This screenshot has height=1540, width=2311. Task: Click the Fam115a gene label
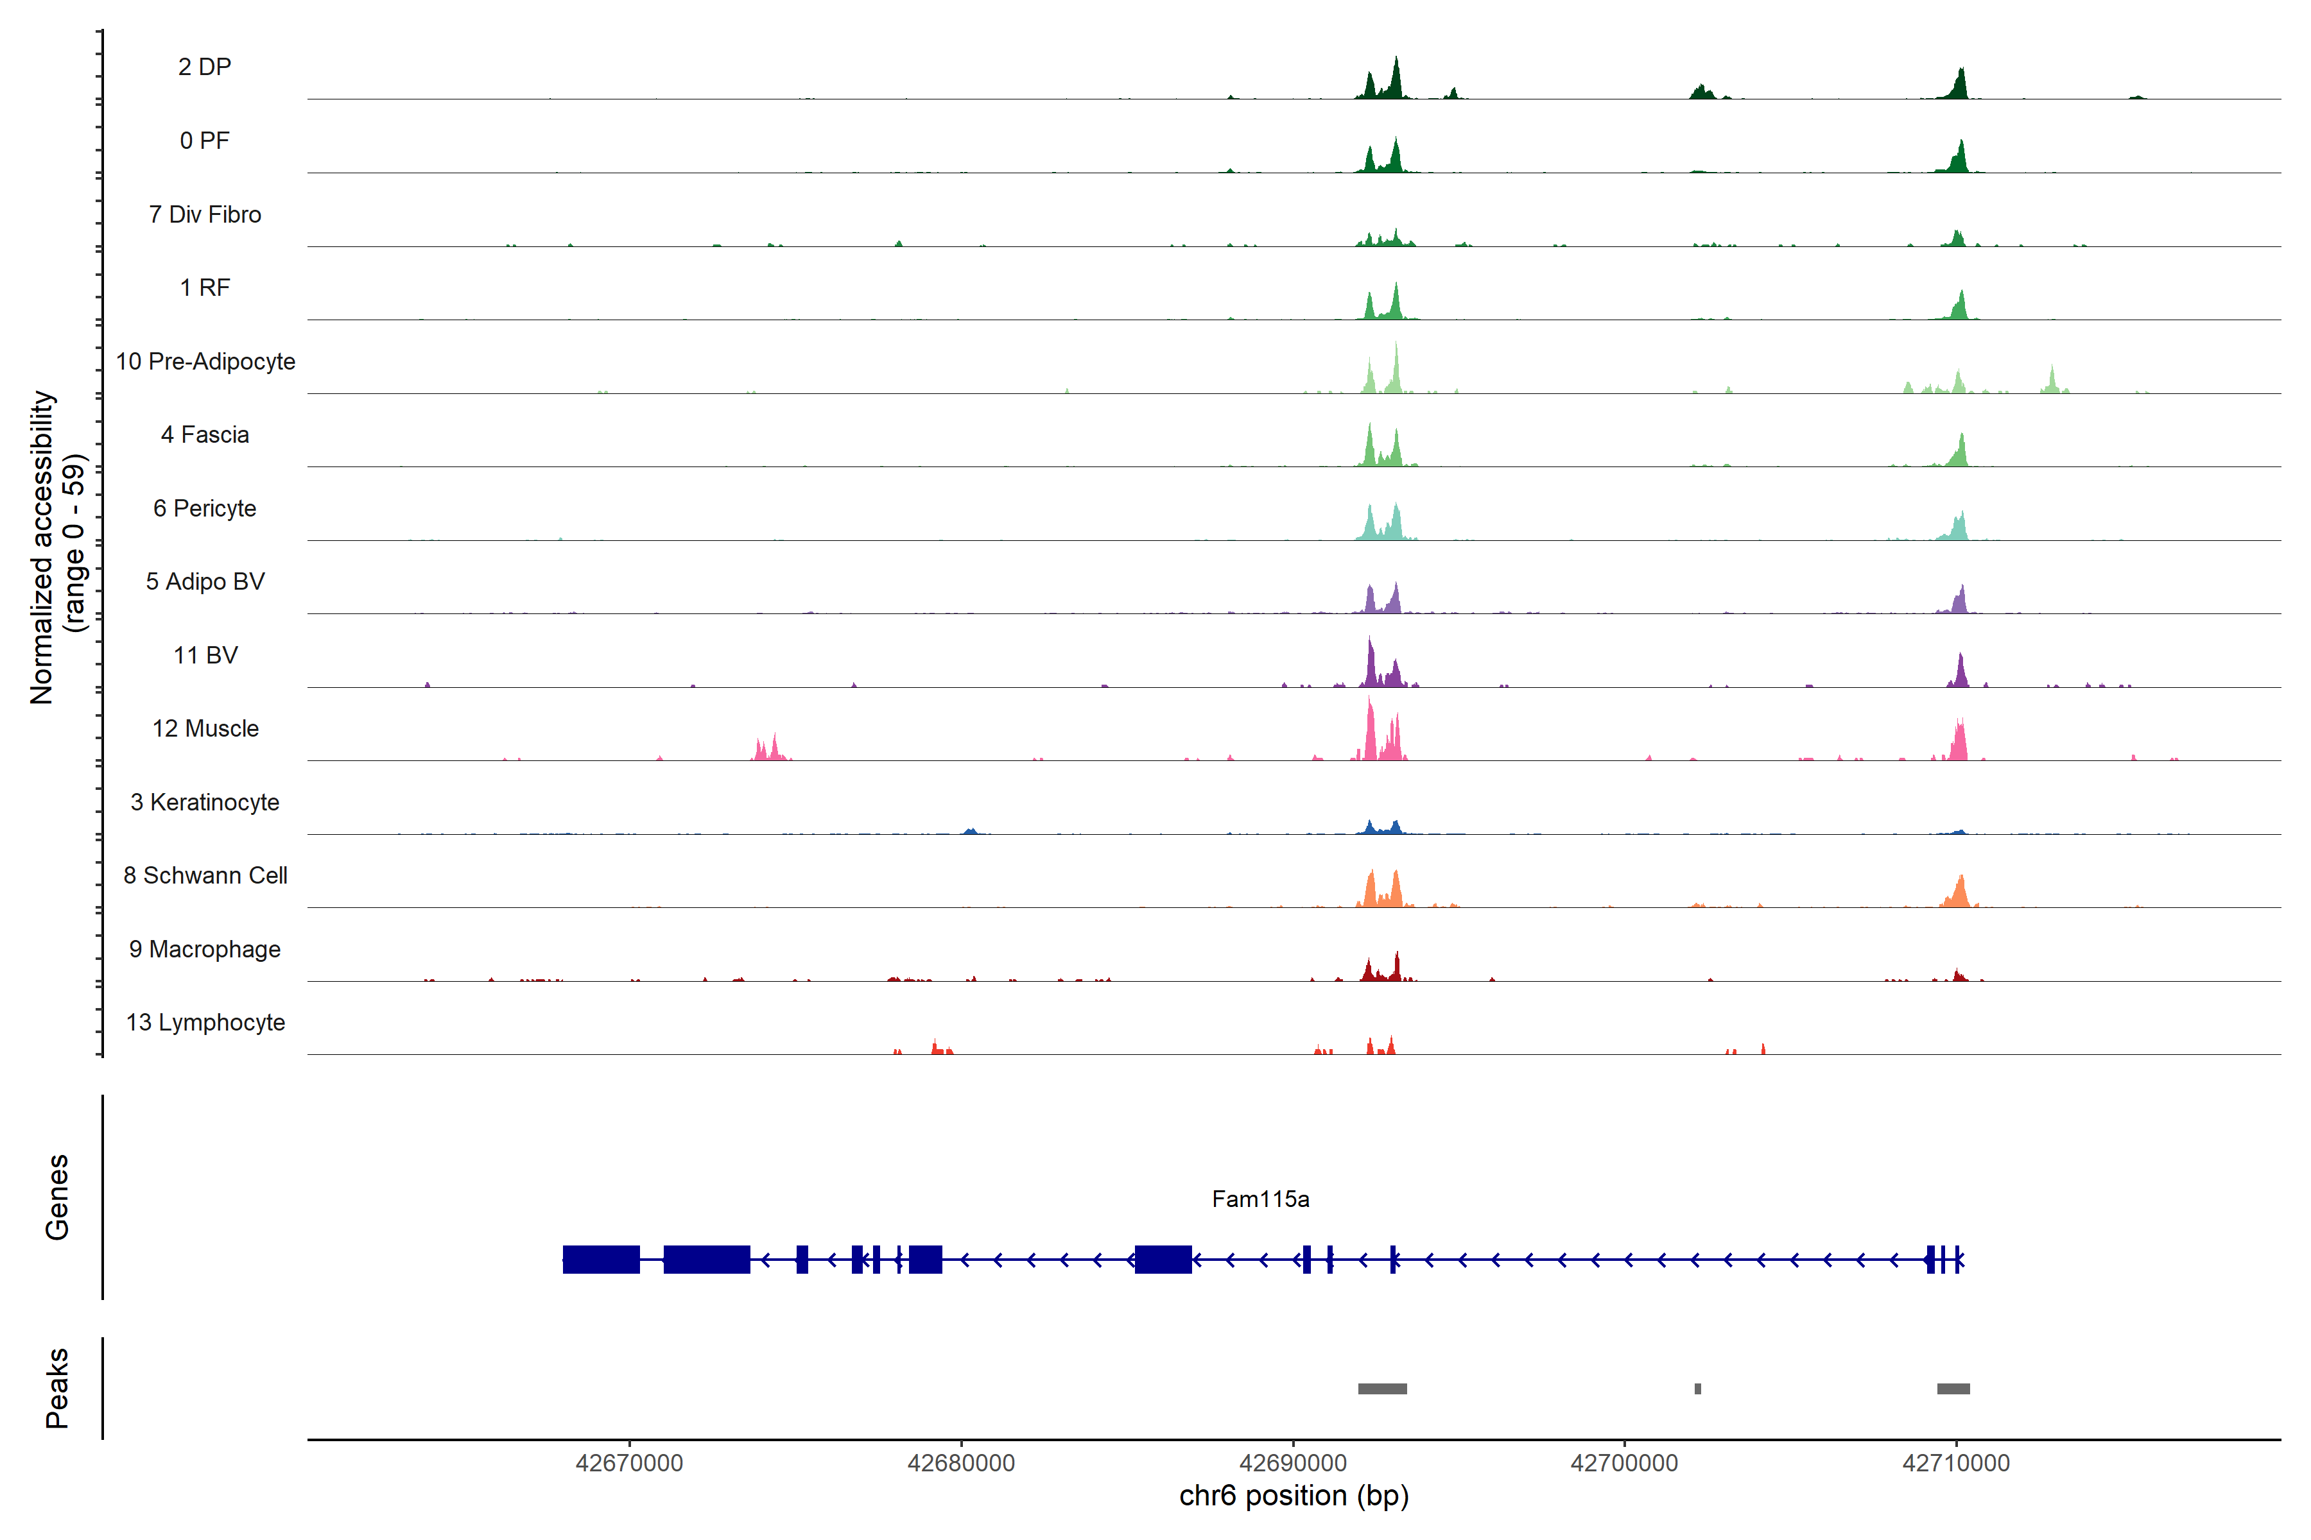coord(1259,1198)
